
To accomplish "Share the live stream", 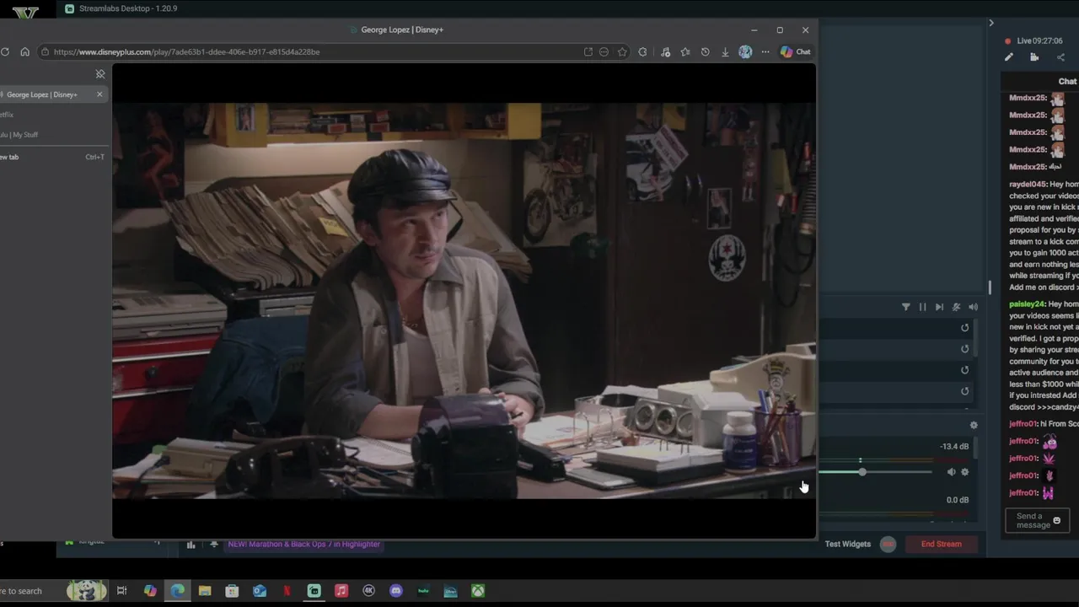I will point(1060,57).
